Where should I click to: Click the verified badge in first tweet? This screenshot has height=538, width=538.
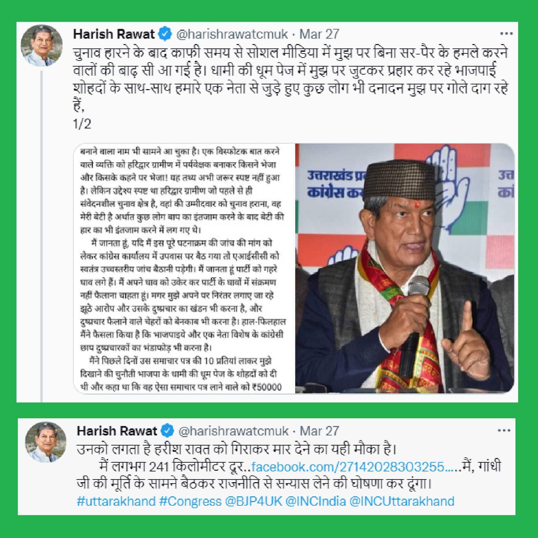[x=165, y=34]
